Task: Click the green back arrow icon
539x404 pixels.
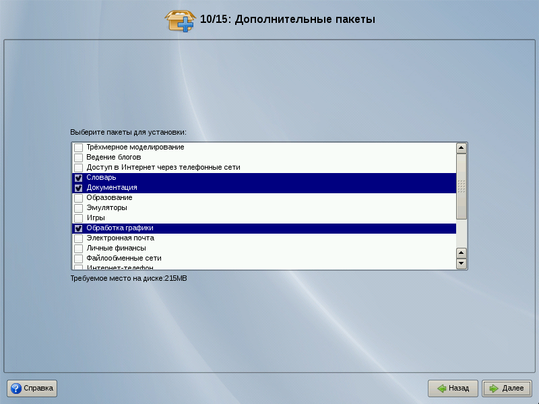Action: [442, 389]
